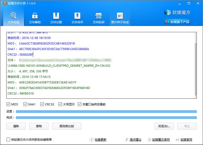Click the 浏览(B)... browse button
The height and width of the screenshot is (145, 203).
click(x=164, y=126)
